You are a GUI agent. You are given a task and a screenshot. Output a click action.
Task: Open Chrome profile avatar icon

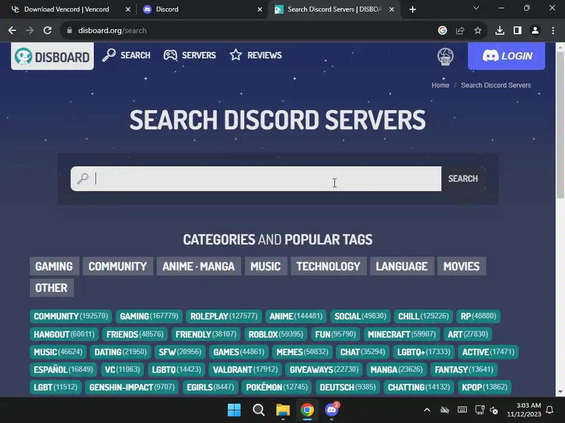(535, 31)
